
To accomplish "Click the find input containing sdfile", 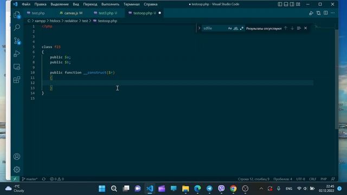I will pyautogui.click(x=215, y=28).
